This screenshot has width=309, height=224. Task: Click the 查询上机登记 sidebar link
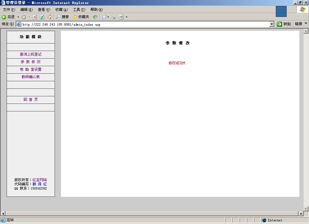30,54
